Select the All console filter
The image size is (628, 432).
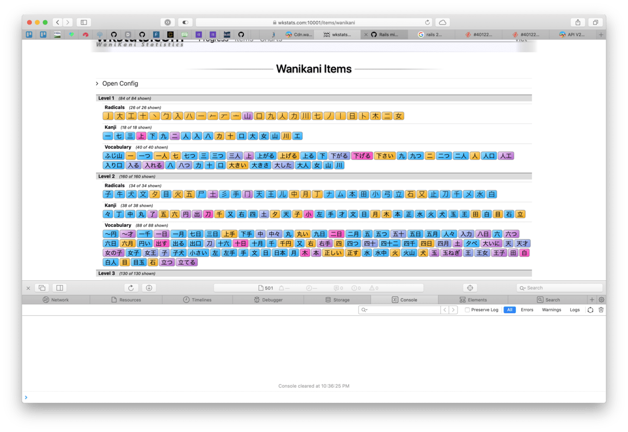[510, 310]
